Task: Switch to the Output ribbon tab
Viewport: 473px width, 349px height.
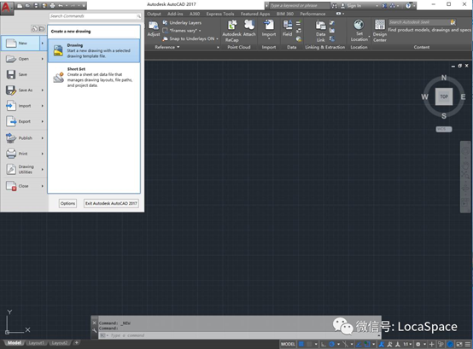Action: pyautogui.click(x=154, y=14)
